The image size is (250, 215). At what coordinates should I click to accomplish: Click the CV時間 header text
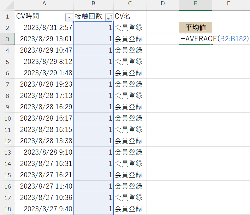pyautogui.click(x=27, y=16)
